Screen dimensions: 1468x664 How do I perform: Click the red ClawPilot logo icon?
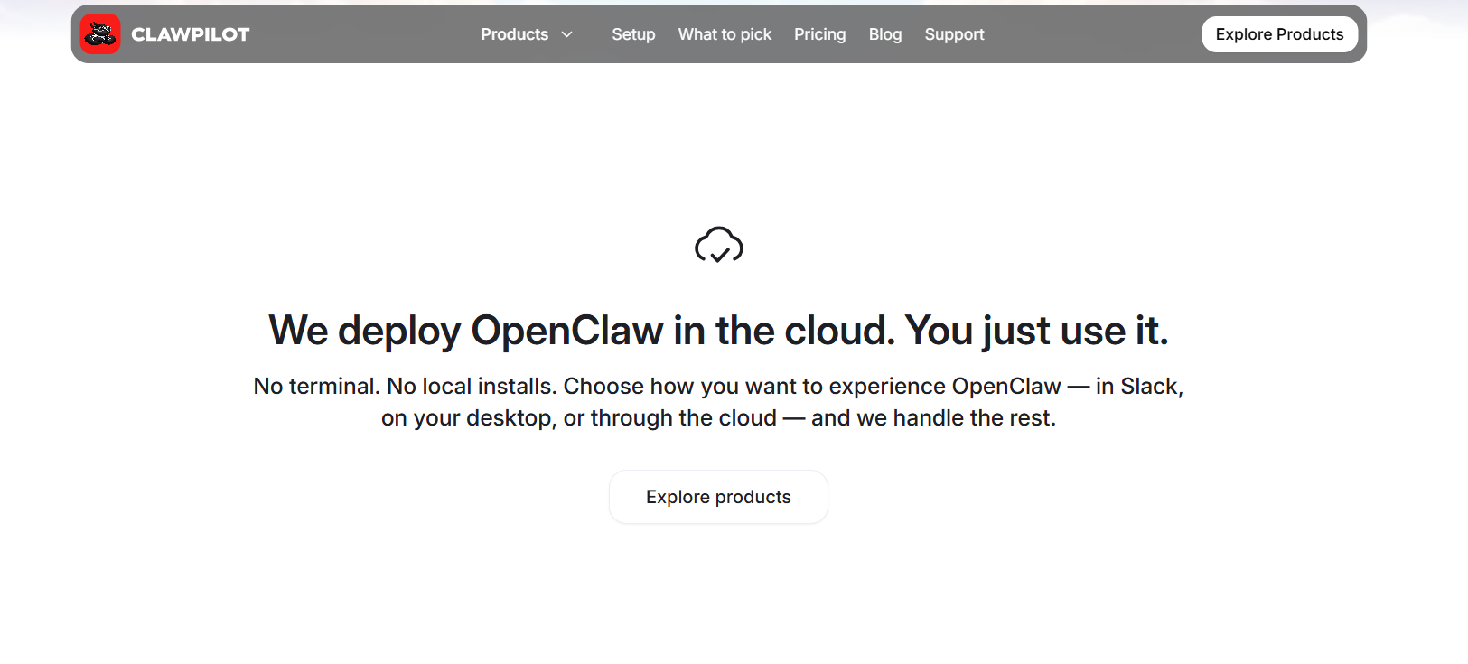pyautogui.click(x=100, y=34)
